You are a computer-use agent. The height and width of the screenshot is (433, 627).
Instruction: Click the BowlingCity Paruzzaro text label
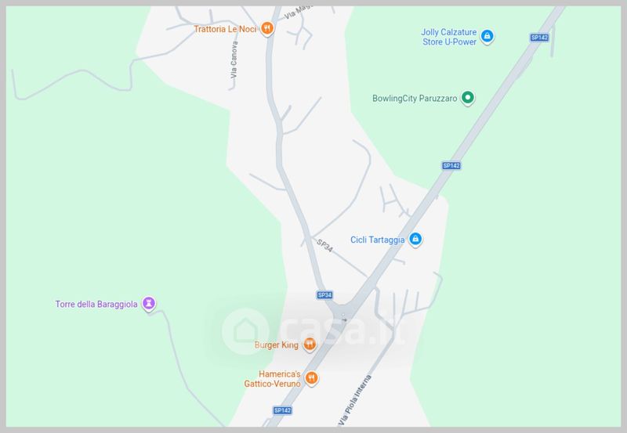415,98
